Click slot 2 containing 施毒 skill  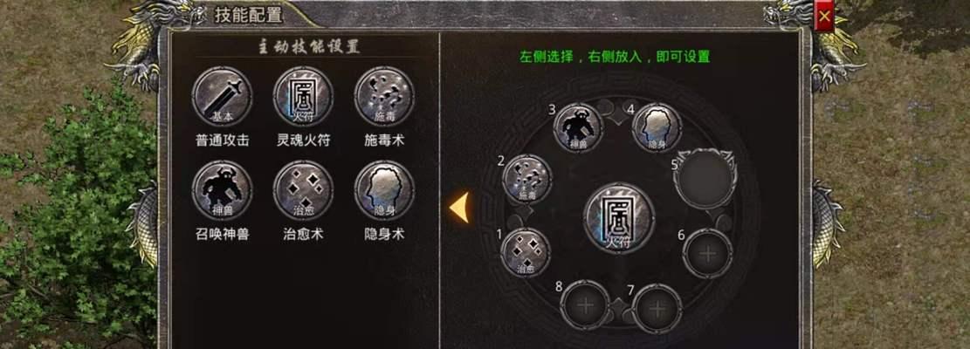click(x=527, y=179)
